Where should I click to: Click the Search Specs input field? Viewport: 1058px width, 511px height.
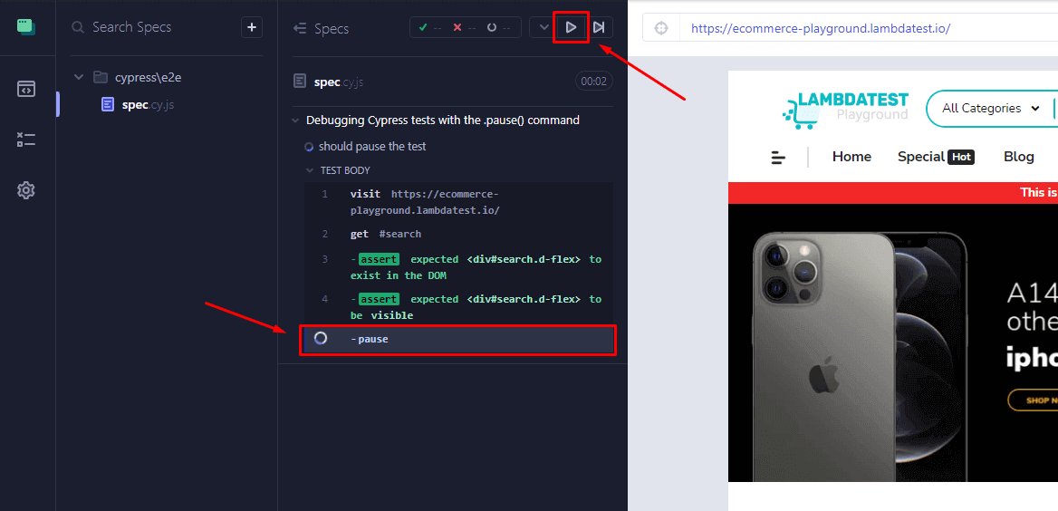click(154, 27)
